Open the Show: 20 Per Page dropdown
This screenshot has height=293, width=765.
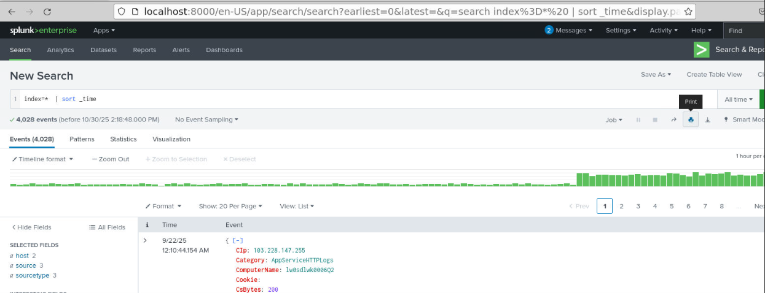click(x=230, y=207)
